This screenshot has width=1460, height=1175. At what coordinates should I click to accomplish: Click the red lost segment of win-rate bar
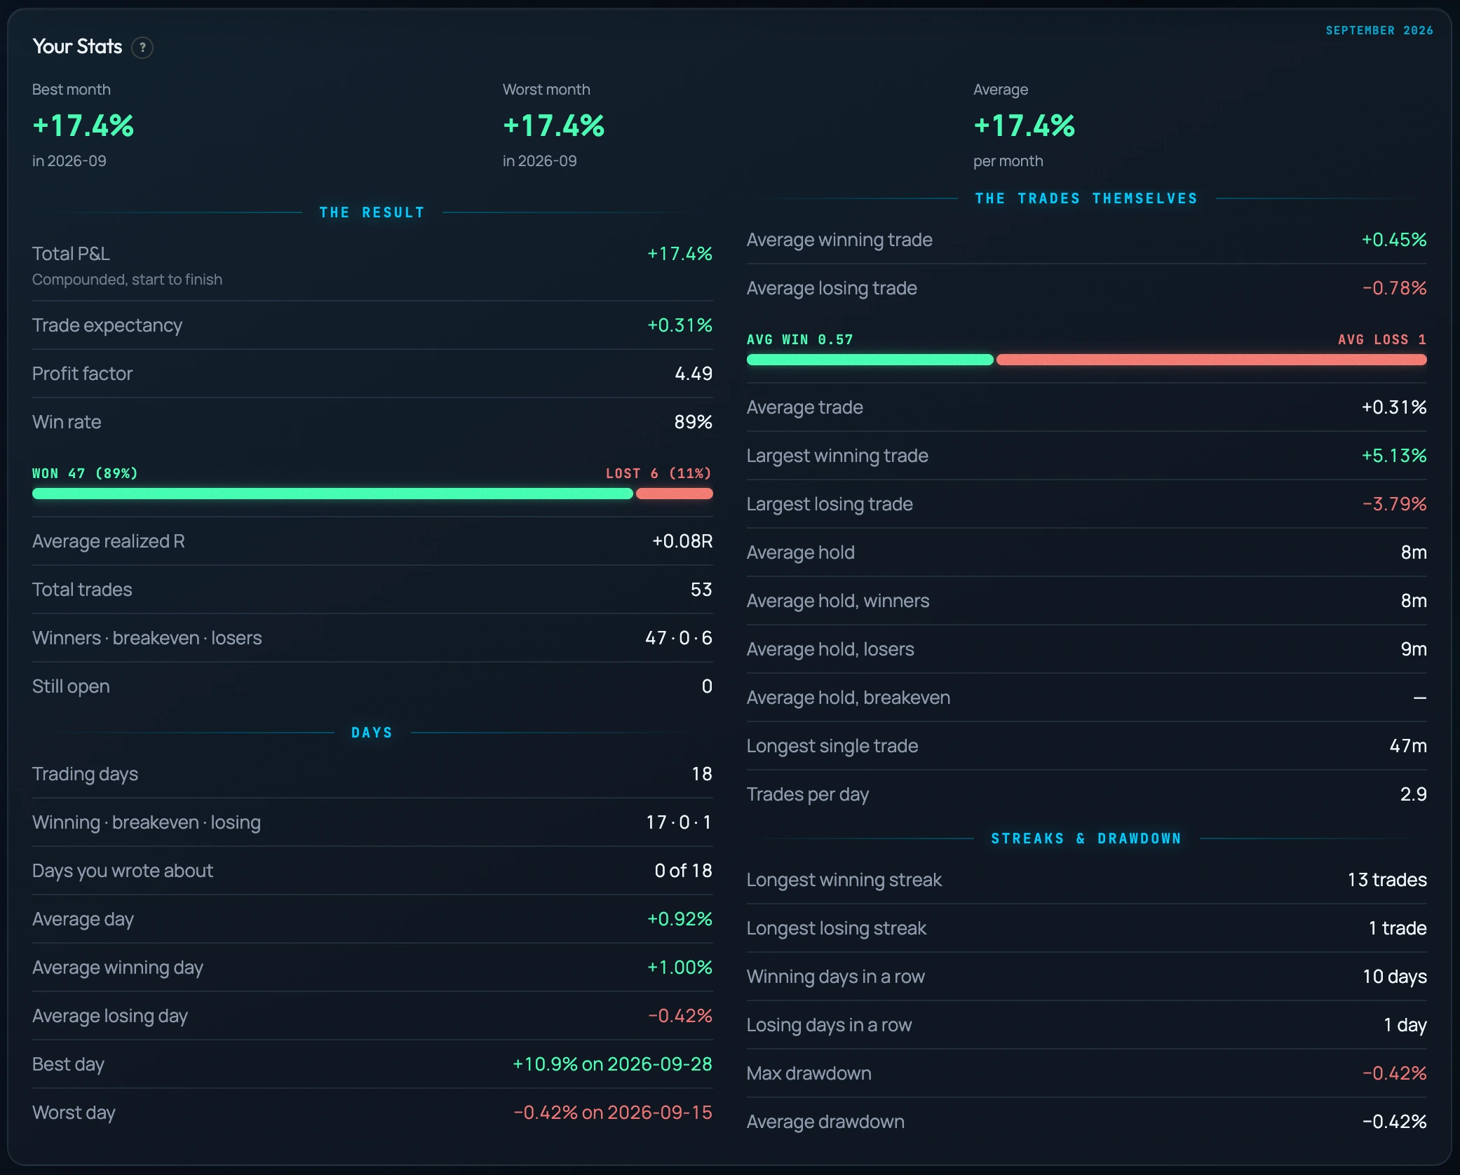coord(675,494)
